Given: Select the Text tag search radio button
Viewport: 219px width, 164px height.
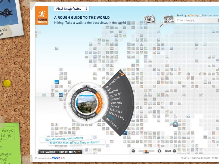Looking at the screenshot, I should 189,16.
